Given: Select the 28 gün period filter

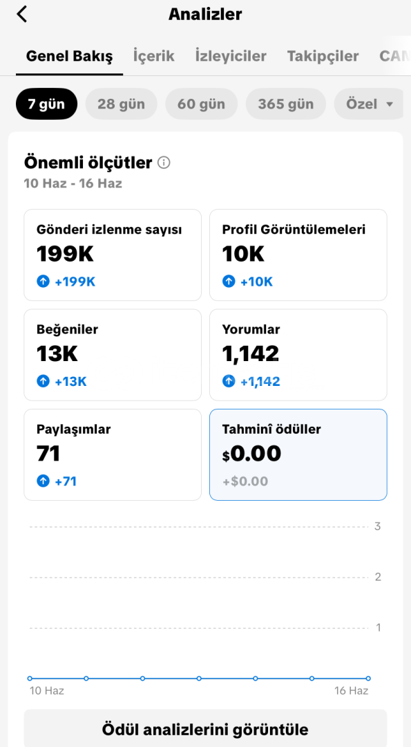Looking at the screenshot, I should 122,104.
